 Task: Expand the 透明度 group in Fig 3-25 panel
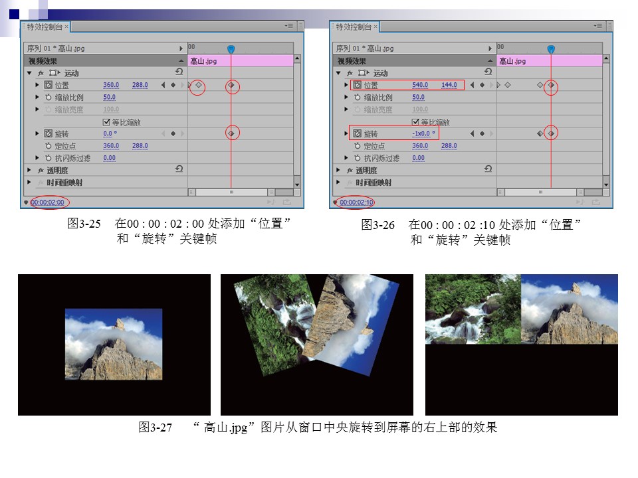click(29, 170)
